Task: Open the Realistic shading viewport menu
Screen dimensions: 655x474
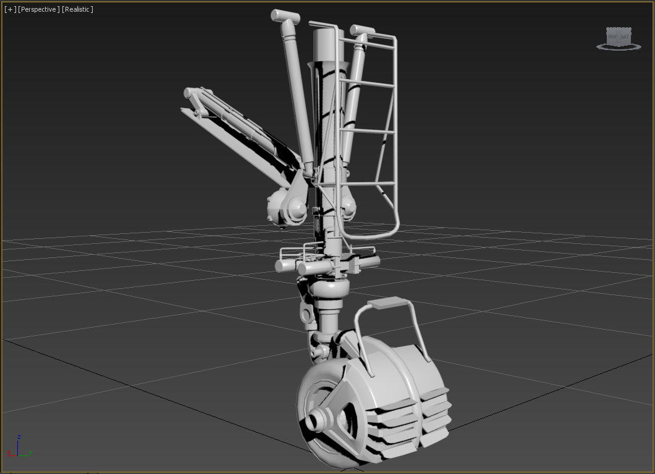Action: pyautogui.click(x=77, y=9)
